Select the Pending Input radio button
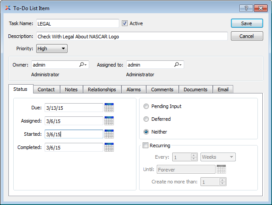Screen dimensions: 272x205 click(x=146, y=106)
